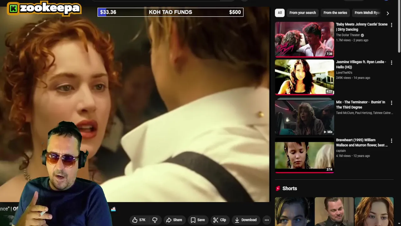
Task: Click '249K views • 14 years ago' text
Action: pyautogui.click(x=353, y=78)
